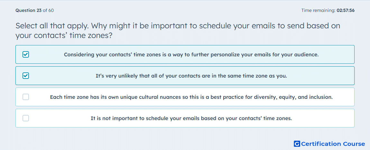Click the 02:57:56 countdown timer value
370x150 pixels.
tap(346, 10)
